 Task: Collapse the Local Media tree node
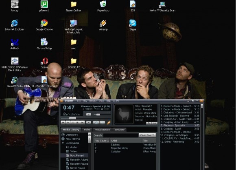pos(63,143)
